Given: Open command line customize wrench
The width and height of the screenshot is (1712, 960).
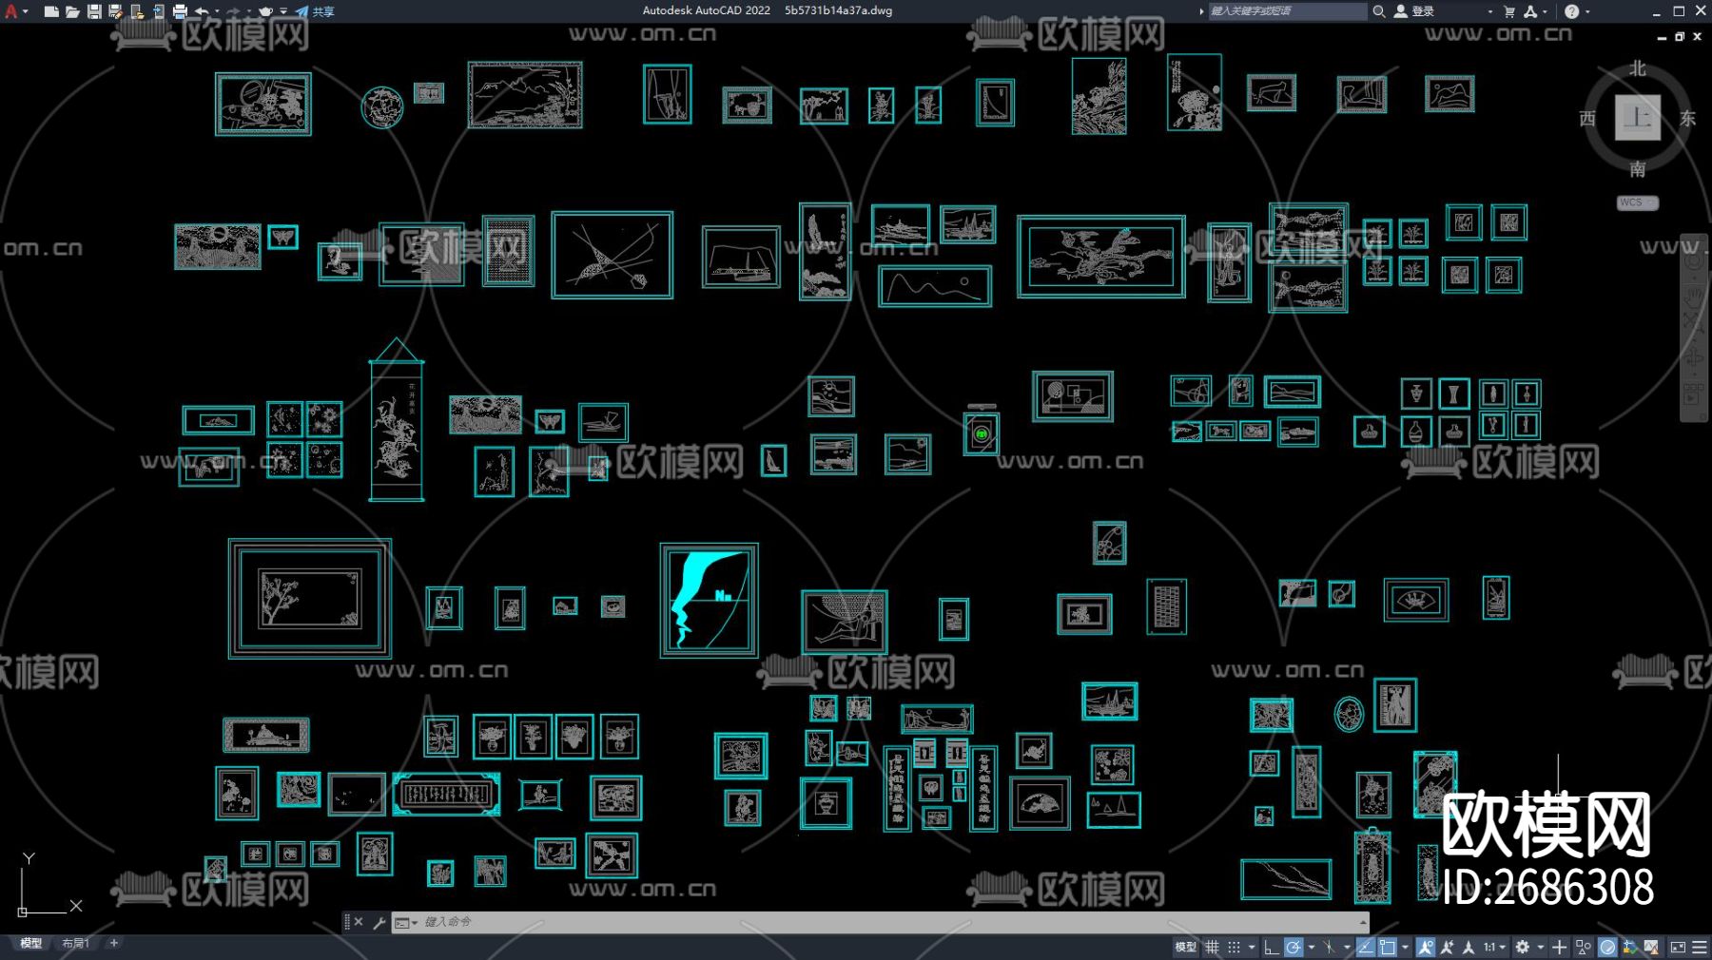Looking at the screenshot, I should coord(379,922).
